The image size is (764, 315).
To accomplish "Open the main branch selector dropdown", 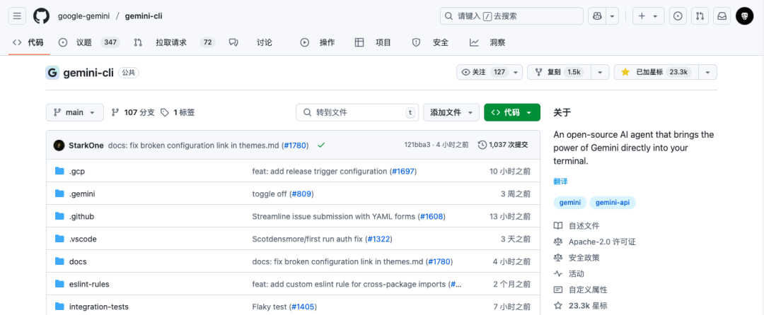I will [74, 112].
